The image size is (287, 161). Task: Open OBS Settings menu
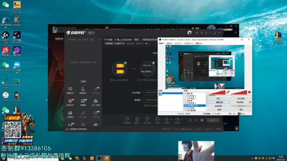[x=170, y=43]
